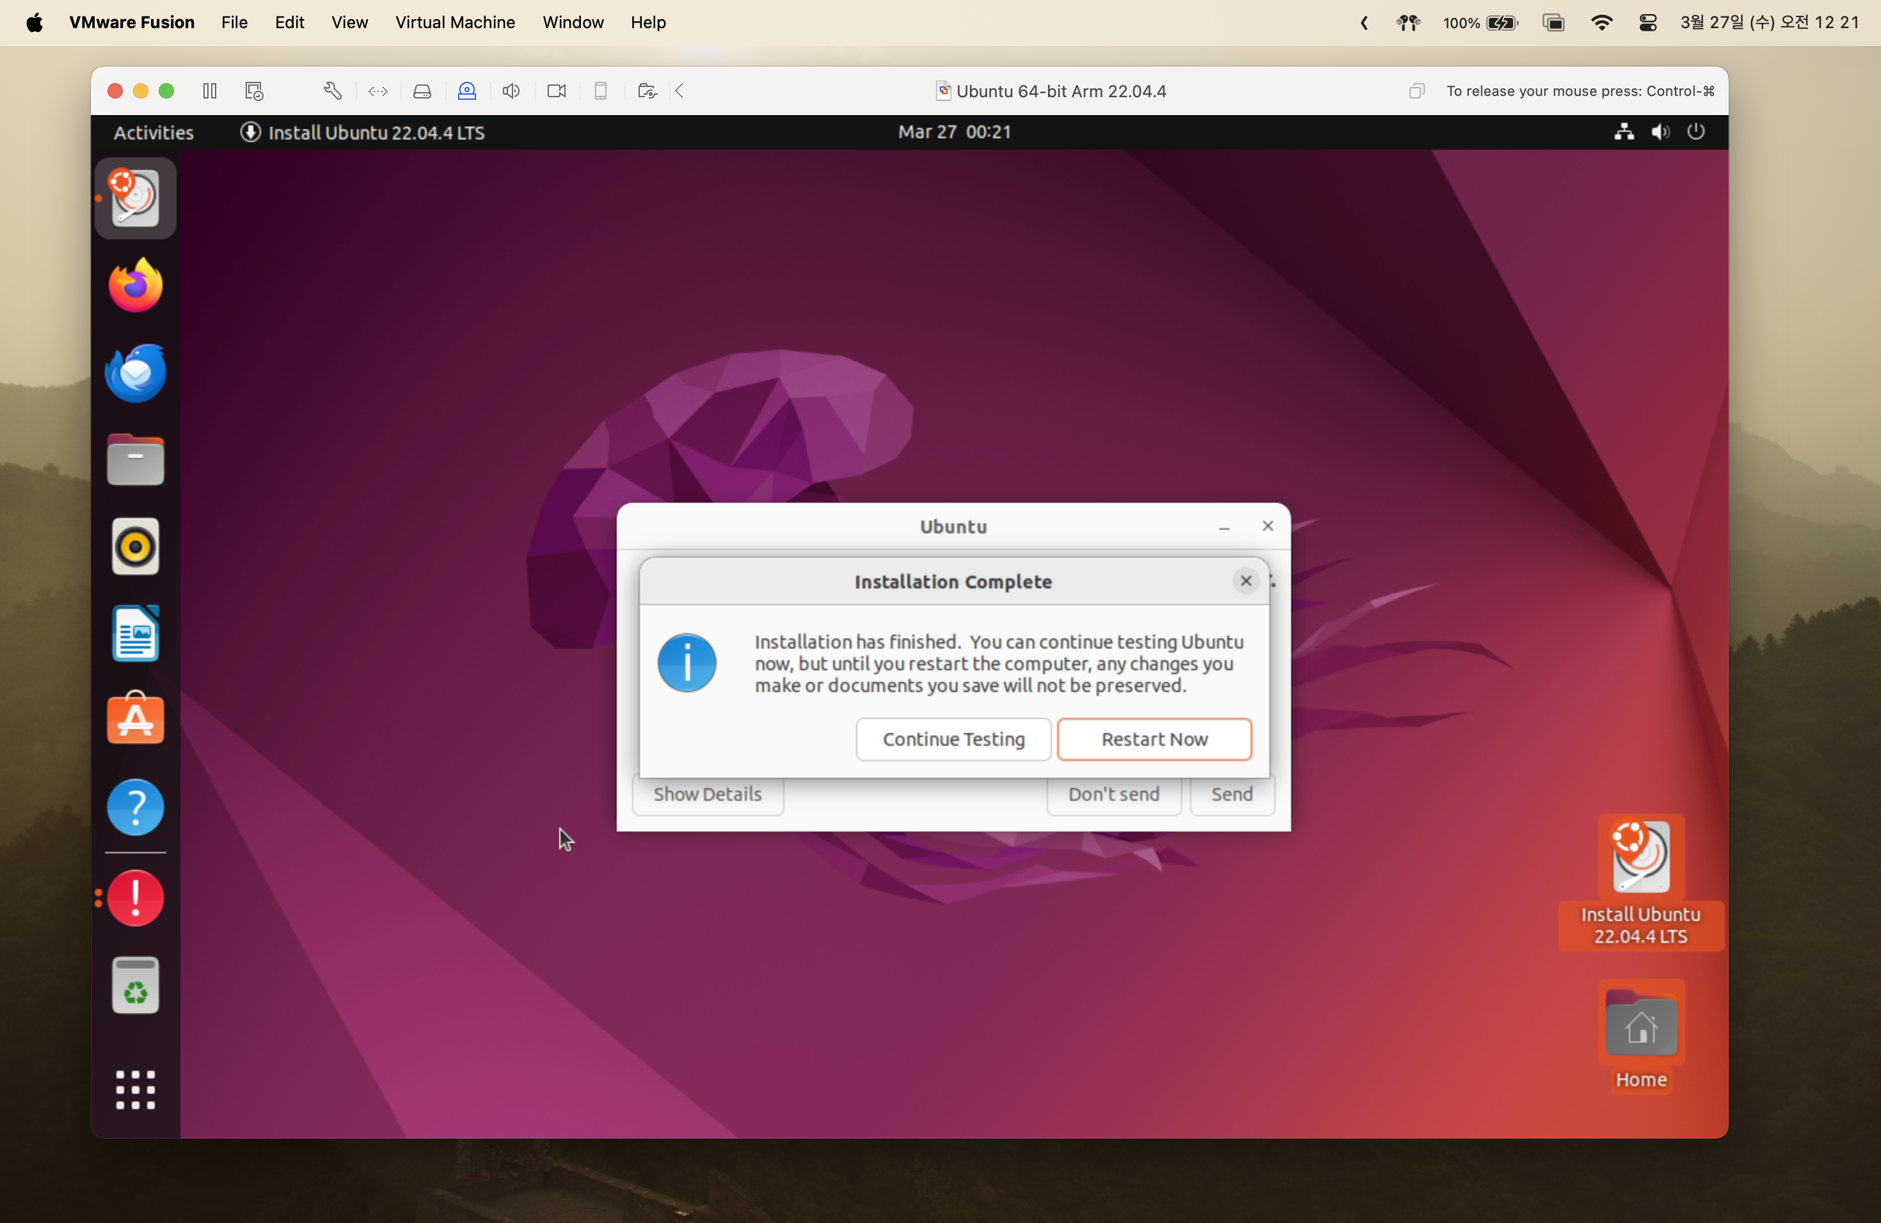Click the CD/DVD drive toolbar icon

click(466, 91)
